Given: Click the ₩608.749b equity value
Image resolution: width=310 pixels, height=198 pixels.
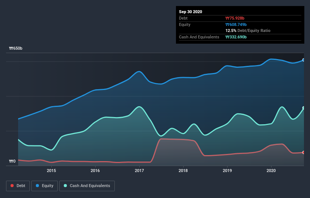Looking at the screenshot, I should click(236, 24).
